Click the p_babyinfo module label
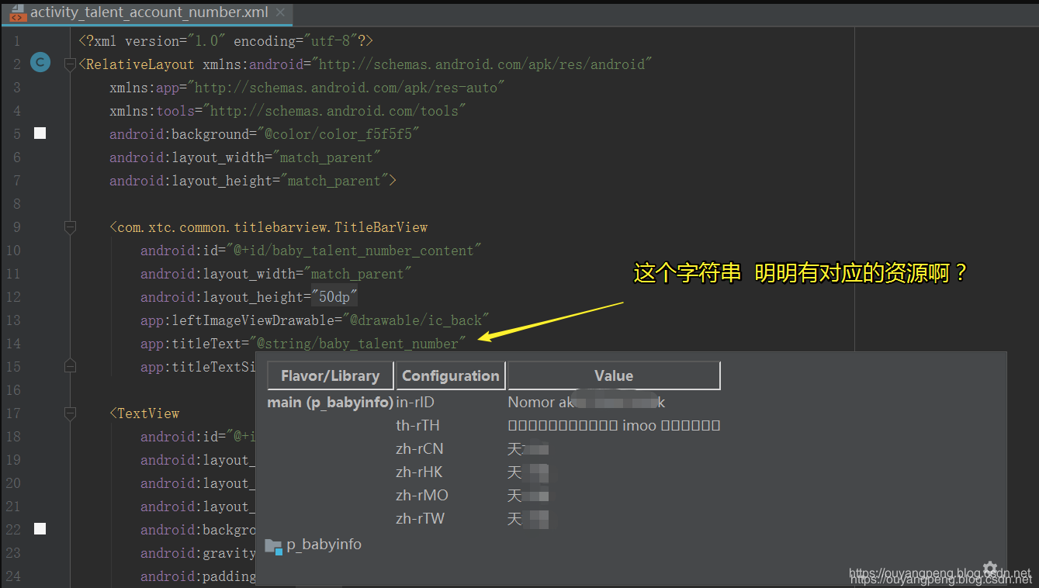This screenshot has width=1039, height=588. [324, 545]
